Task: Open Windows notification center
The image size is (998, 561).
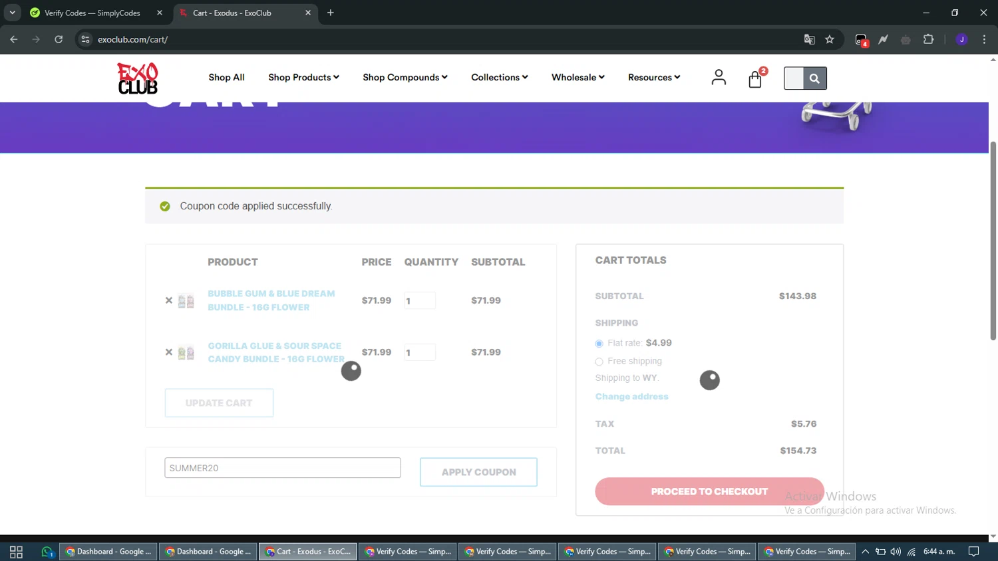Action: [973, 552]
